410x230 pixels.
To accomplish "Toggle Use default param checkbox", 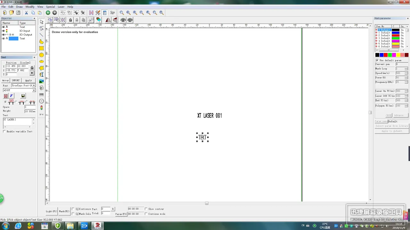I will pos(377,60).
